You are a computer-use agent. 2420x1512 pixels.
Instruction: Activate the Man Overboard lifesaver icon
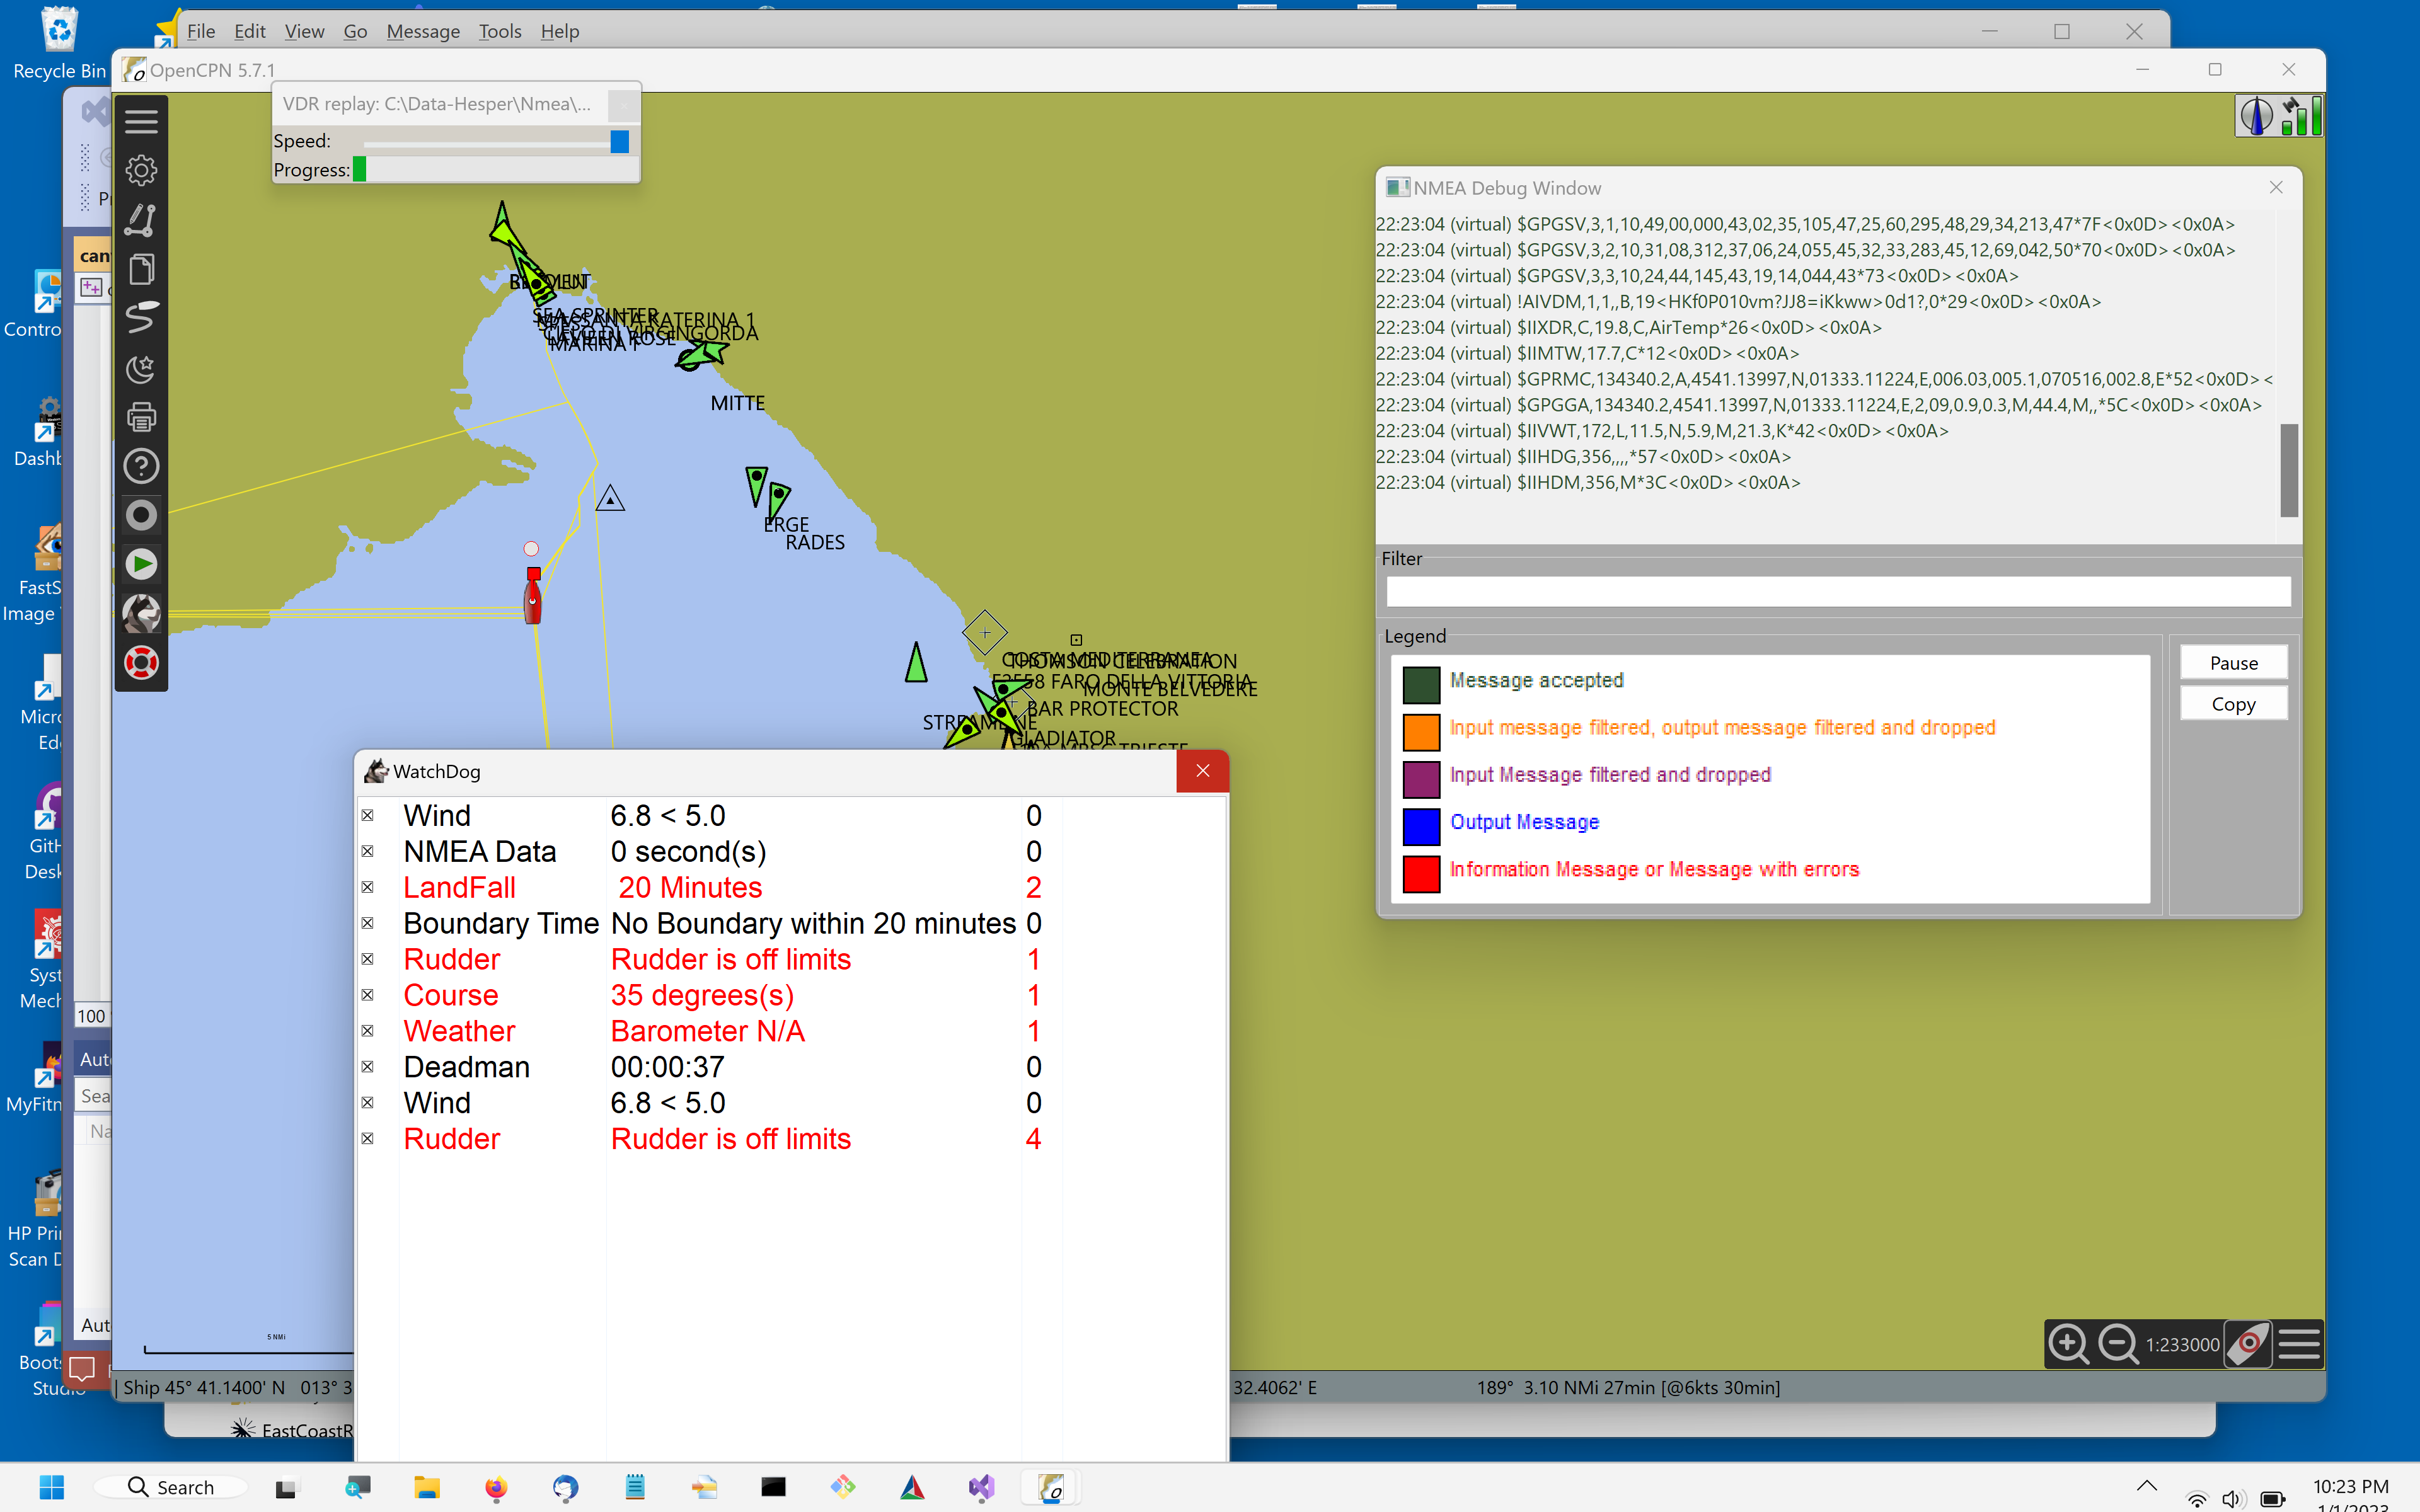point(141,662)
